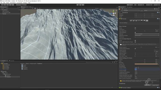The width and height of the screenshot is (161, 90).
Task: Select the Move tool in toolbar
Action: (x=5, y=5)
